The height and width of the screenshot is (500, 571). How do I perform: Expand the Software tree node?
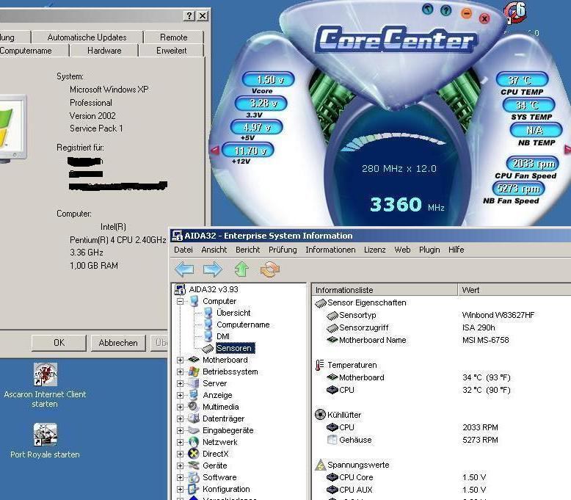tap(180, 477)
